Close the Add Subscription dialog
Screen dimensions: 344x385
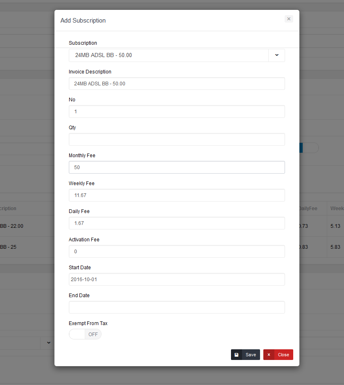coord(278,354)
